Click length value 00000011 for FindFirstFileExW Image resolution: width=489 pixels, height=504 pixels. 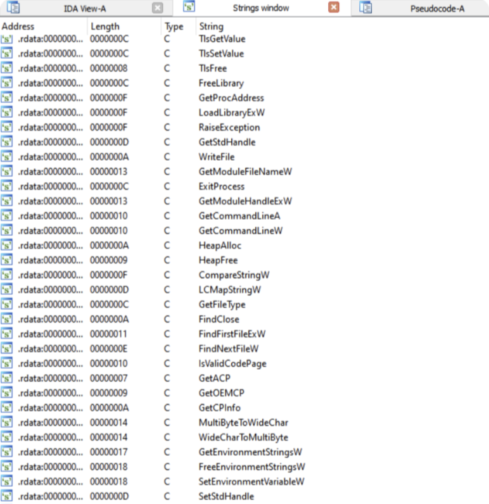(108, 334)
